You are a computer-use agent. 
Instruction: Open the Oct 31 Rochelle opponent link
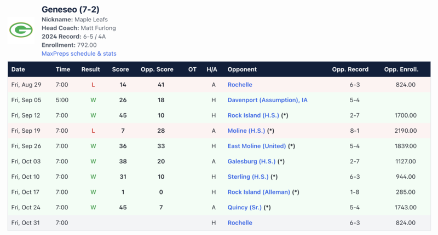pos(240,222)
